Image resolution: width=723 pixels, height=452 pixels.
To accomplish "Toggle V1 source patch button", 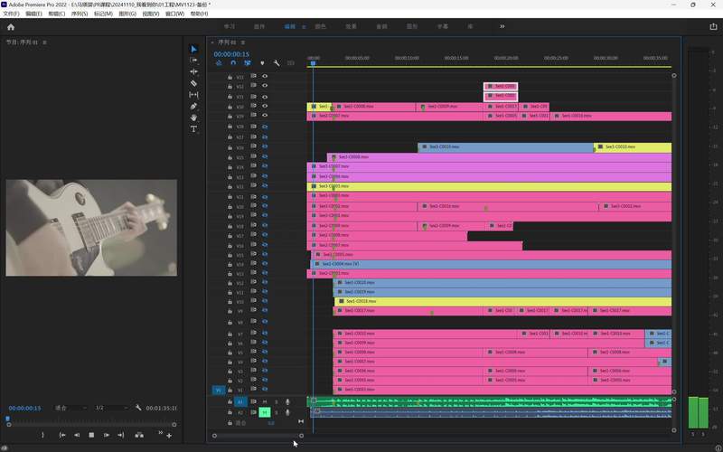I will coord(219,391).
